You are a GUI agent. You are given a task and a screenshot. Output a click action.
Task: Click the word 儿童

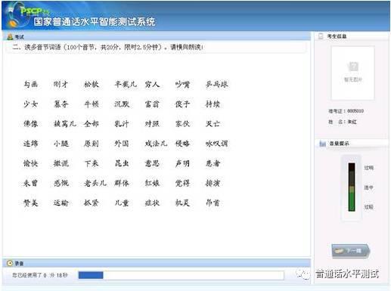pos(122,203)
